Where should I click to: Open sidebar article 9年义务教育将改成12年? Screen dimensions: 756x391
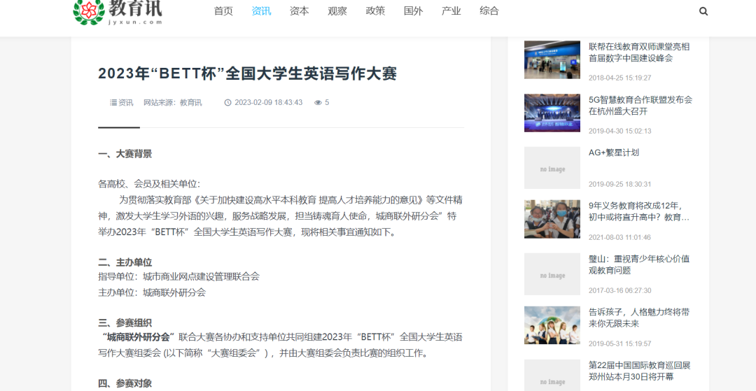(x=639, y=211)
